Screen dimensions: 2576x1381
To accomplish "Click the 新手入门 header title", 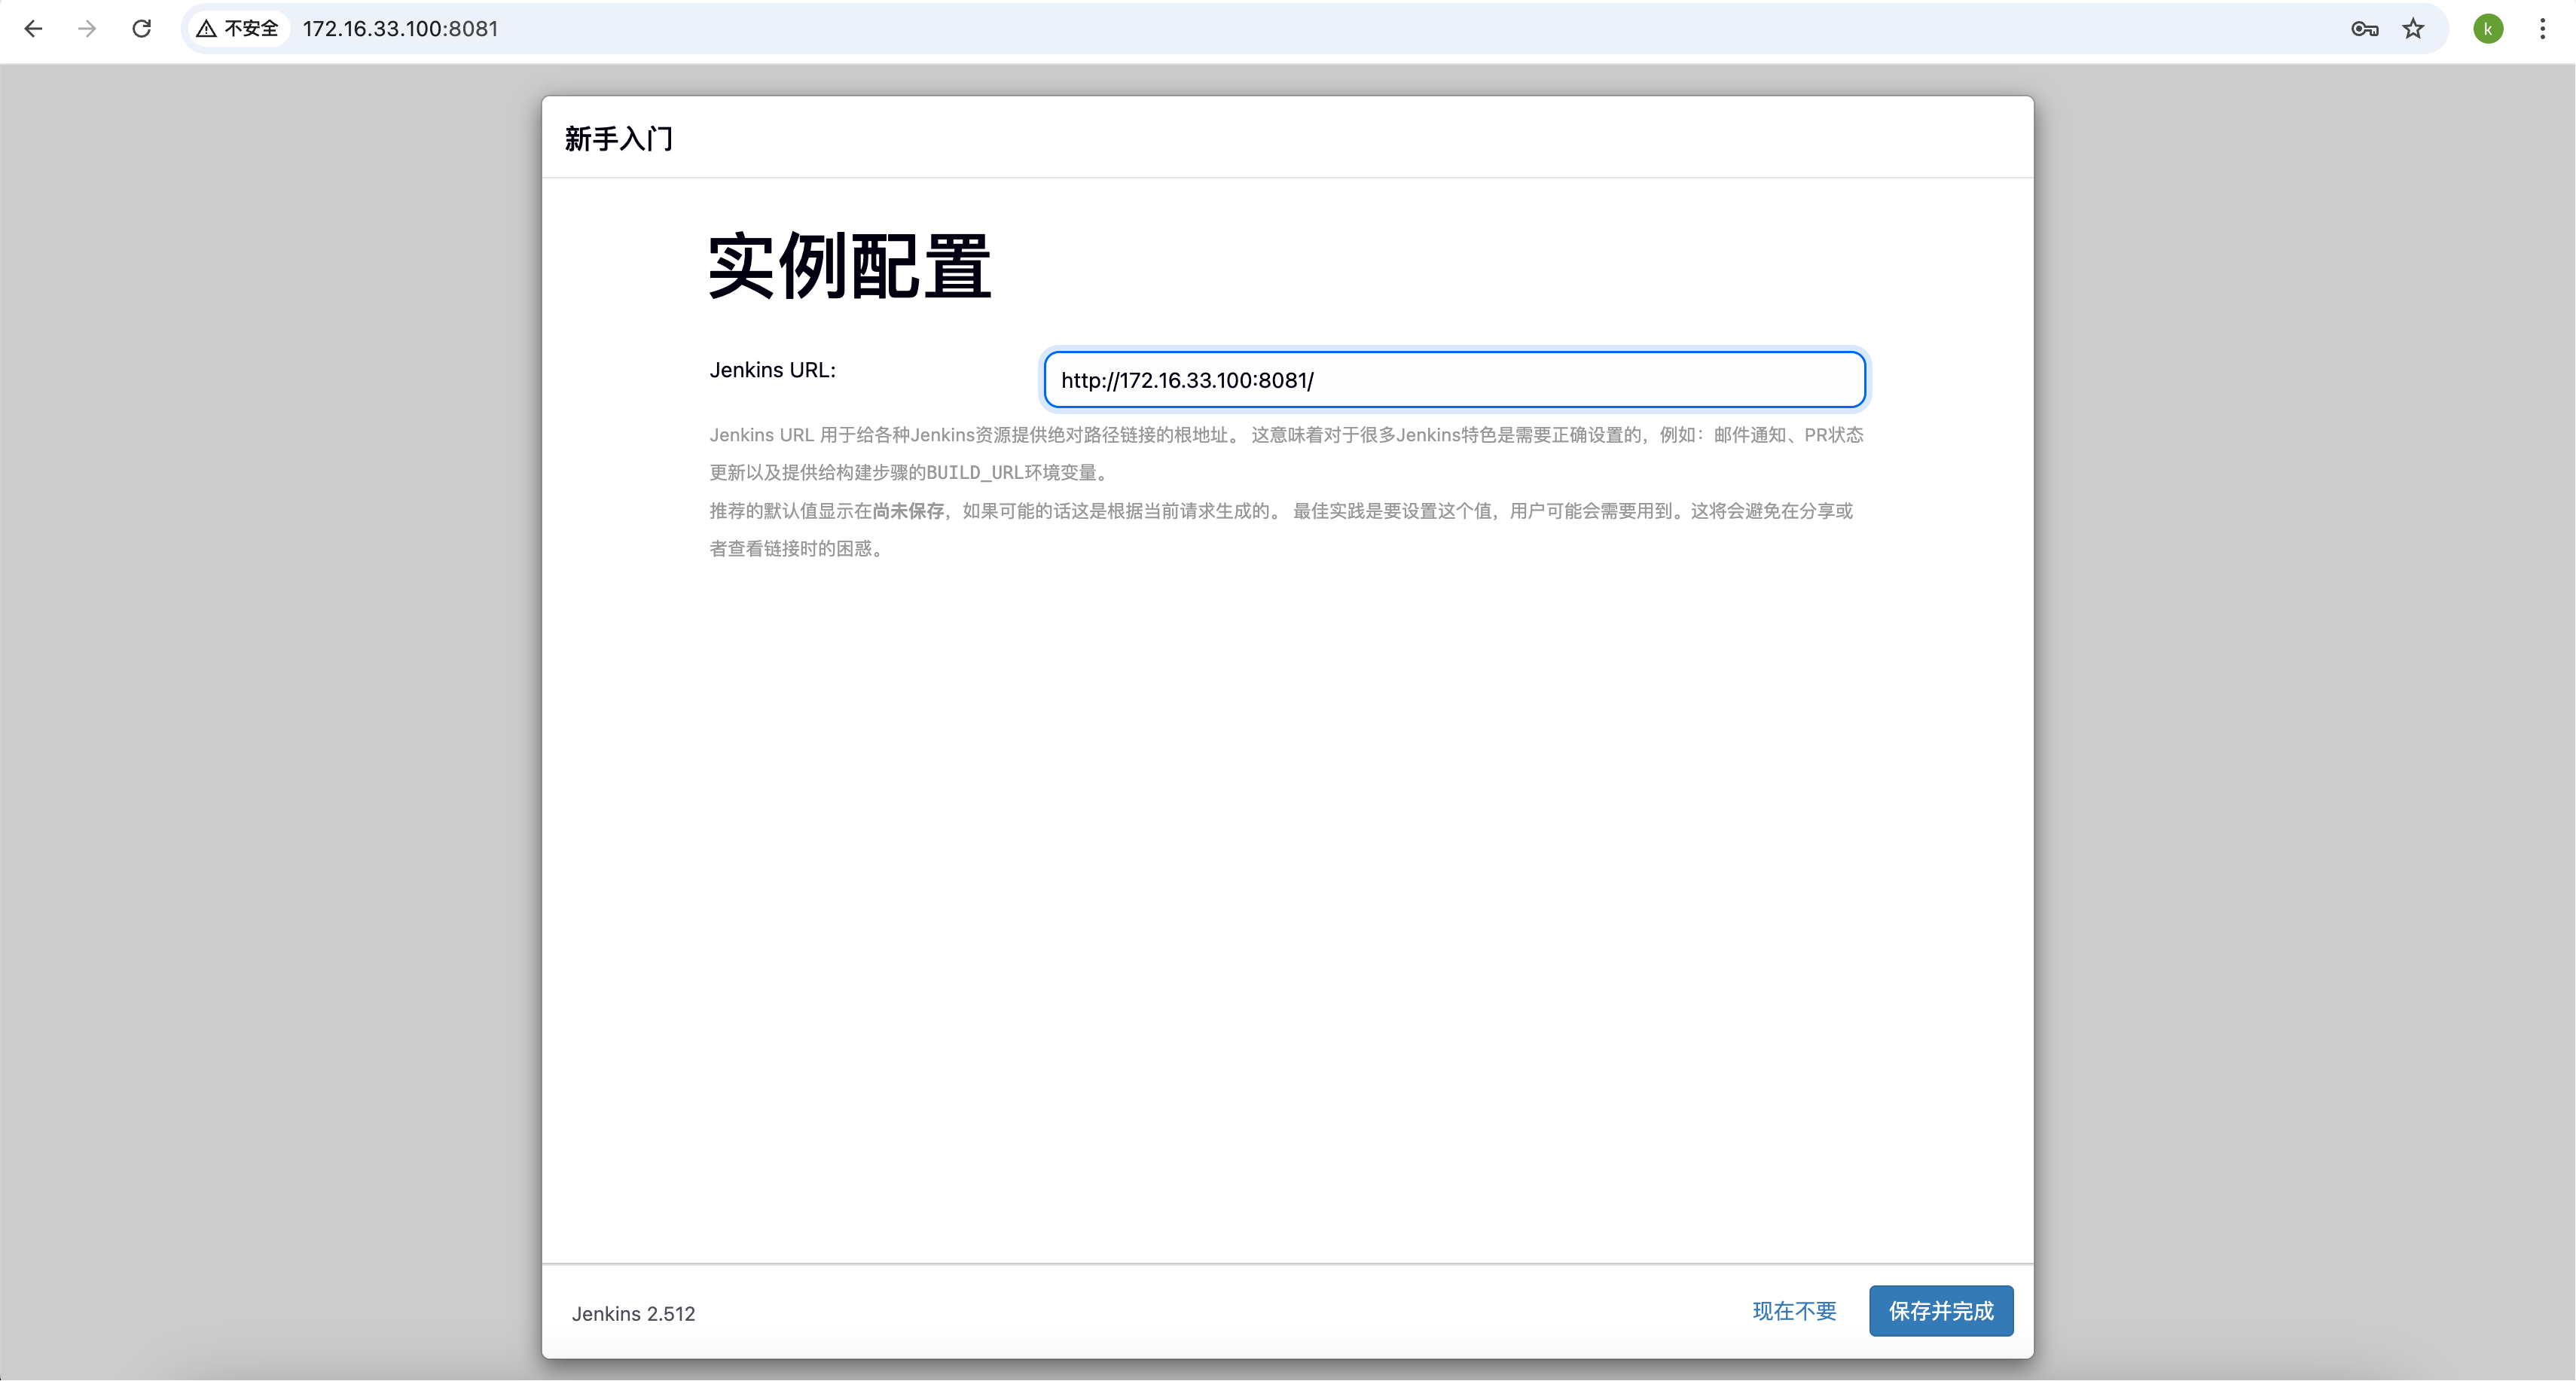I will click(619, 139).
